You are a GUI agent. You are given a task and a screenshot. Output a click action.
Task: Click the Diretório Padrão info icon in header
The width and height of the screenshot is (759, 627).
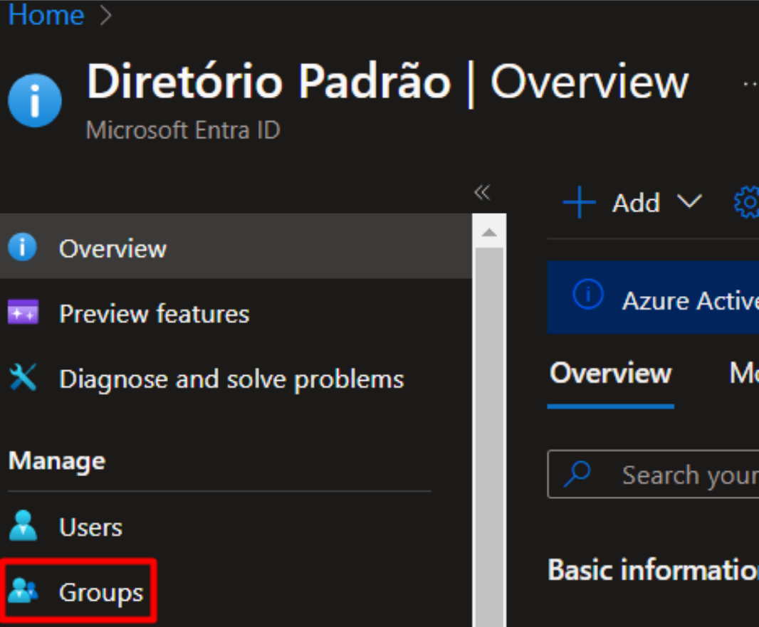[35, 100]
